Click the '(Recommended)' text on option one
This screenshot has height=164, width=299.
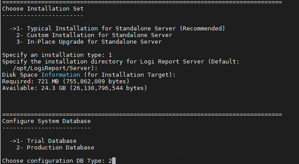tap(202, 29)
